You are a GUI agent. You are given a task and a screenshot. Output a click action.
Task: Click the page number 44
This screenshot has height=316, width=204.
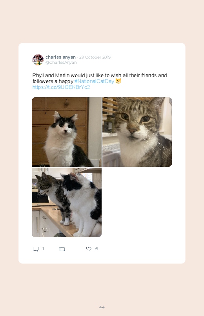(102, 307)
